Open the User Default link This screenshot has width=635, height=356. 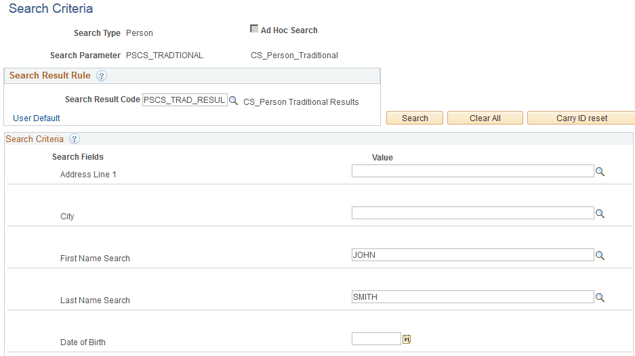[37, 118]
